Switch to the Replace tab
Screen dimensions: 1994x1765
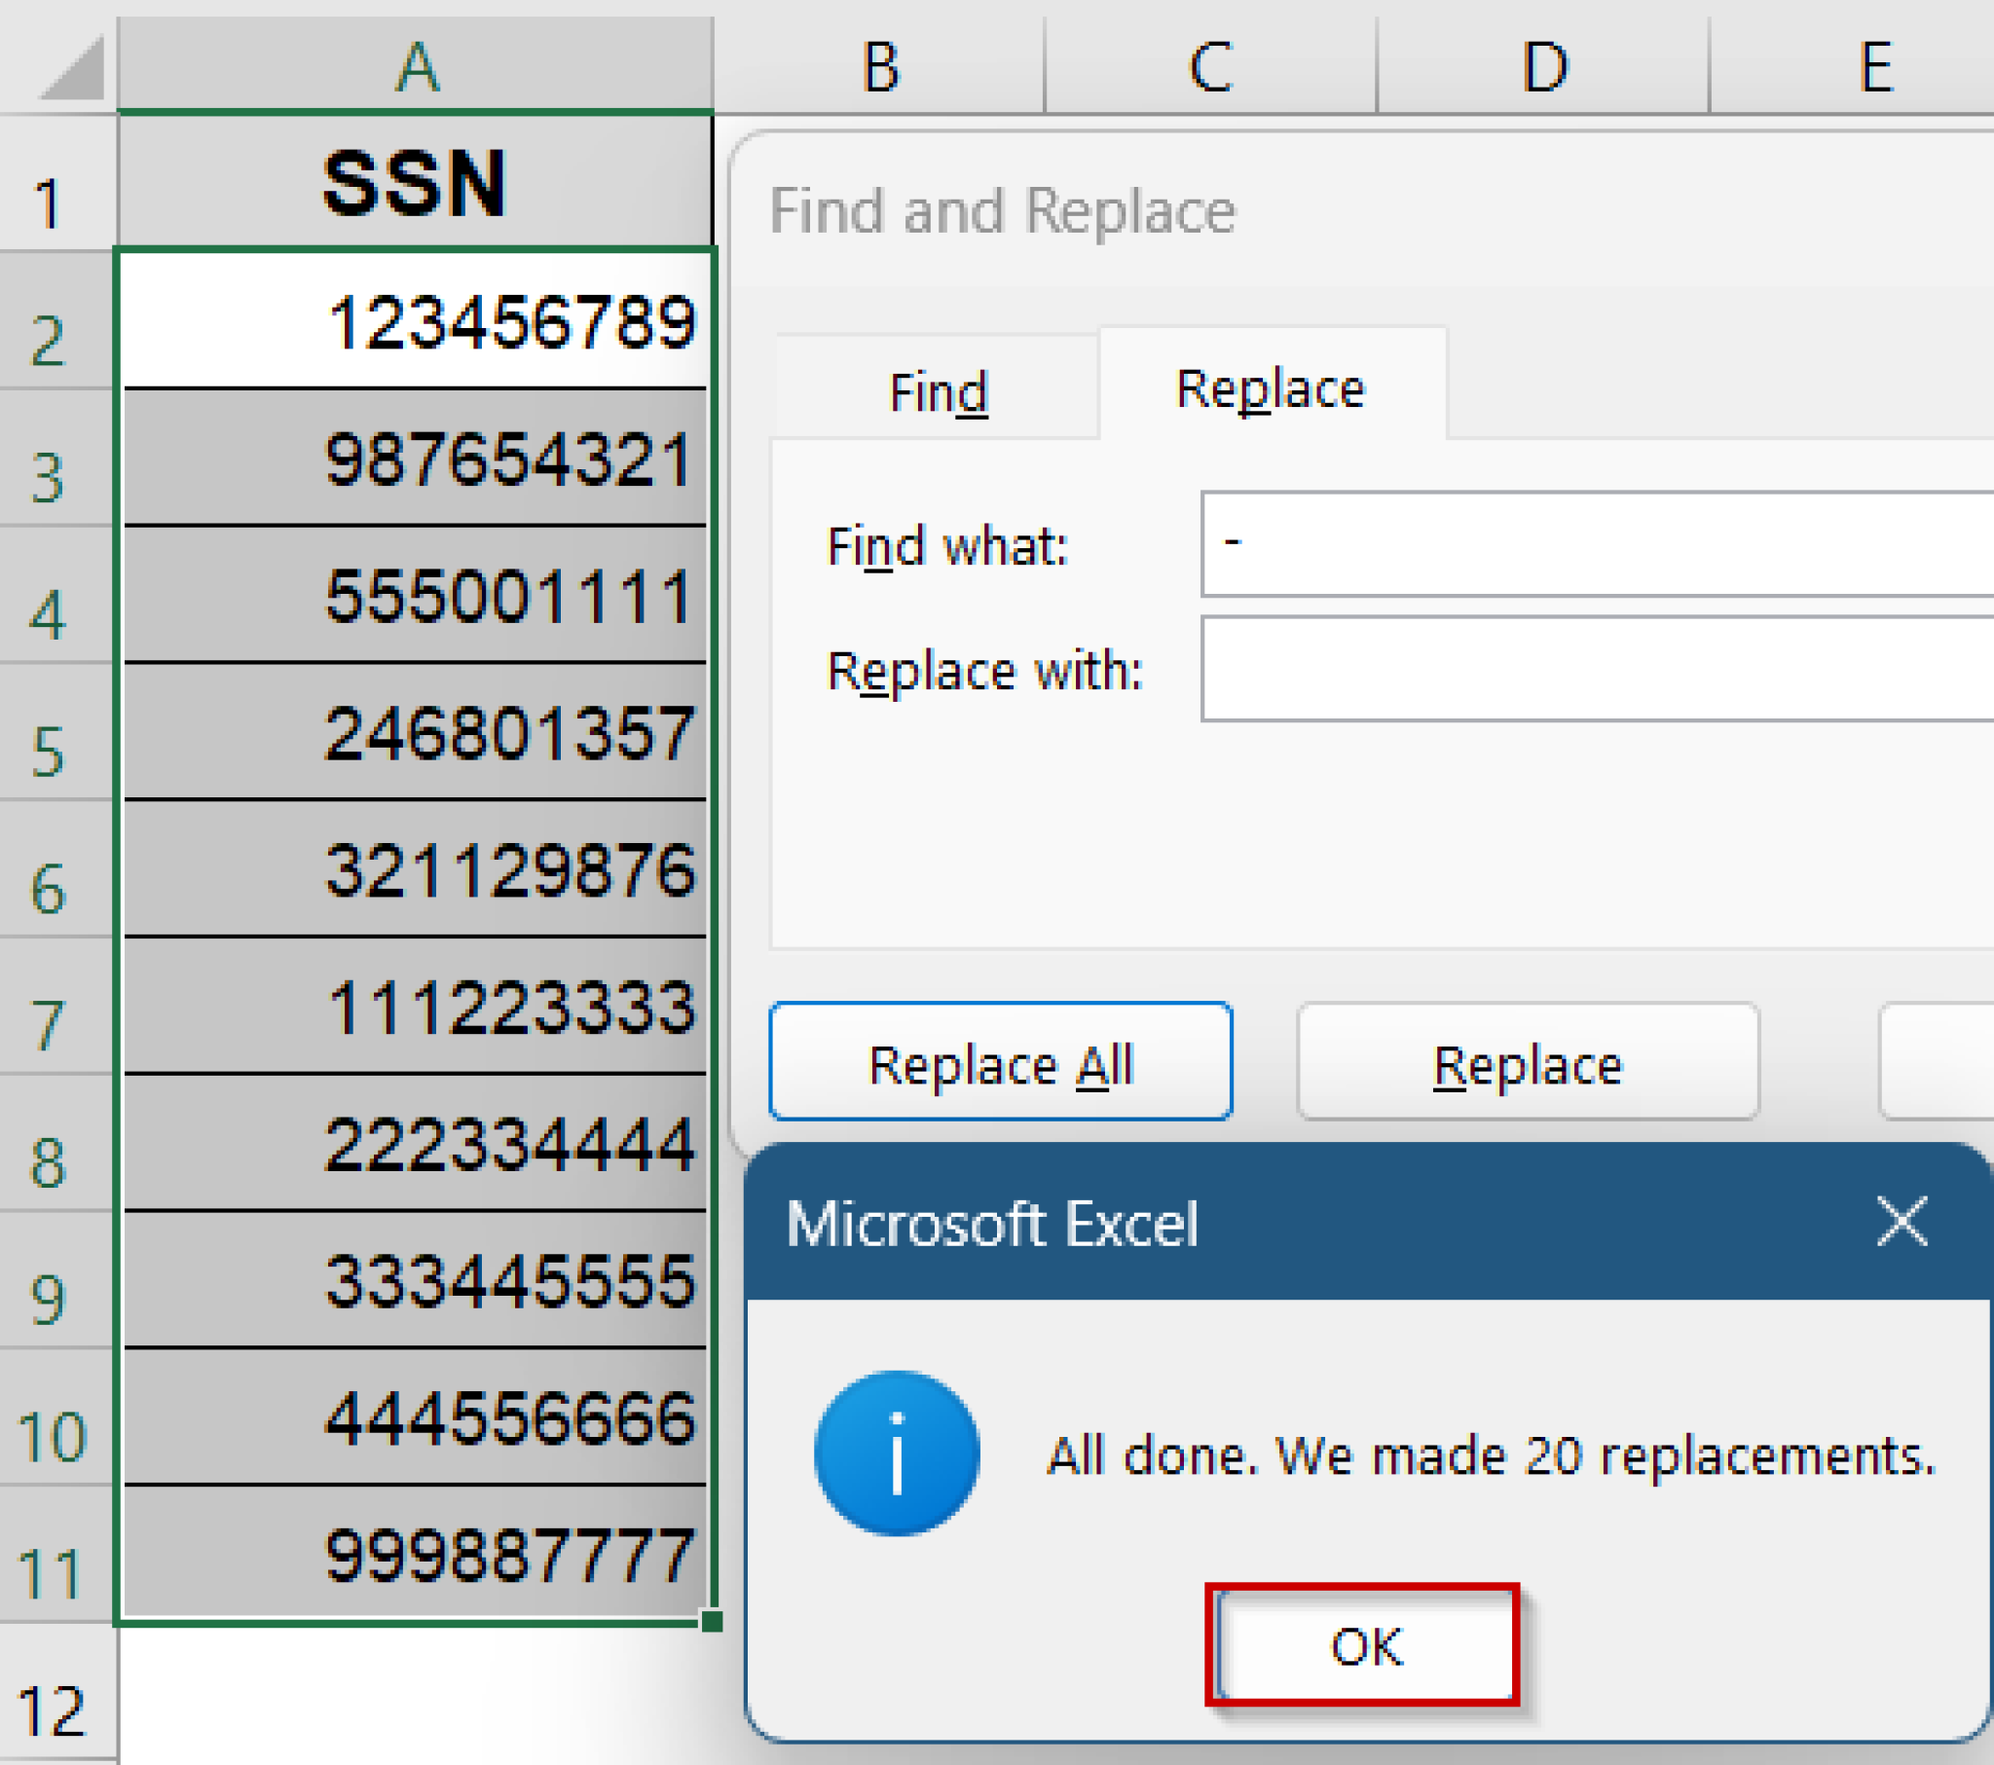click(1272, 386)
